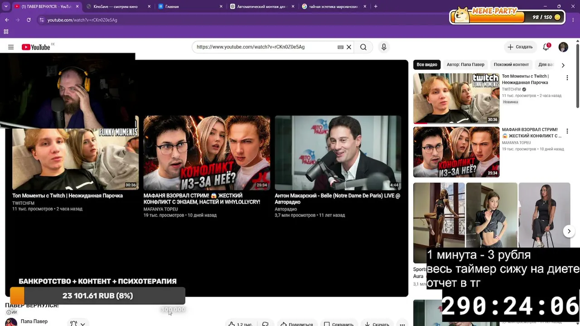Play the end-screen Авторадио microphone thumbnail
This screenshot has height=326, width=580.
tap(338, 153)
